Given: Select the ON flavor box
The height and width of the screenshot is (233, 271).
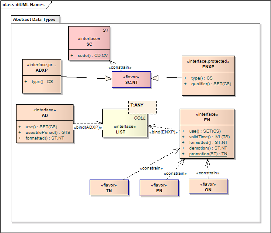Looking at the screenshot, I should point(208,186).
